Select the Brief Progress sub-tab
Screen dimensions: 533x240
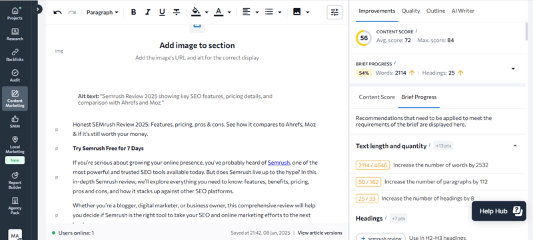(419, 97)
